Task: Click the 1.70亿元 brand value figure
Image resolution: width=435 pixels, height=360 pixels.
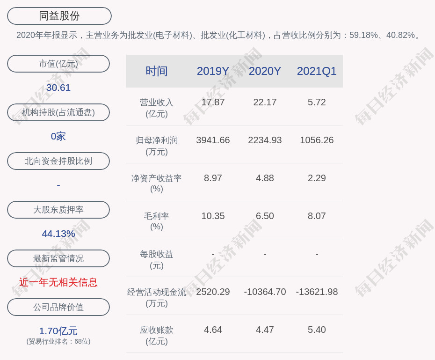Action: click(x=58, y=331)
